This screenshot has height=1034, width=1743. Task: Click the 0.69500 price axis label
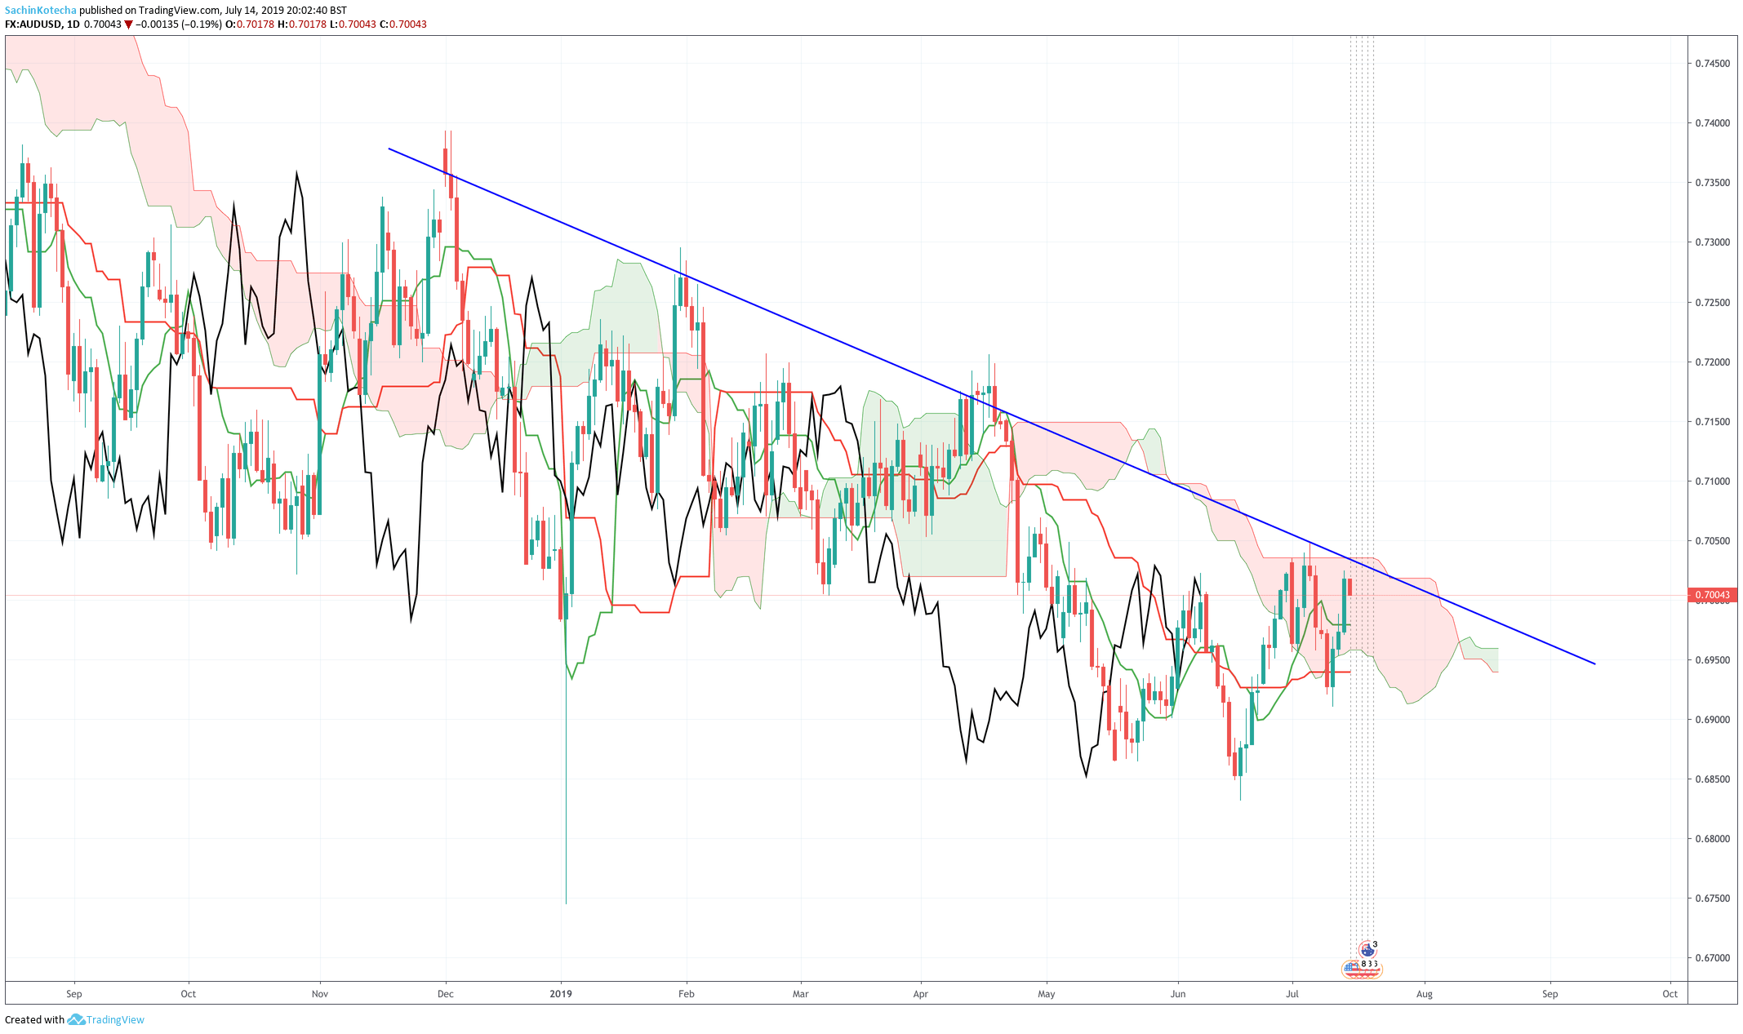coord(1712,659)
